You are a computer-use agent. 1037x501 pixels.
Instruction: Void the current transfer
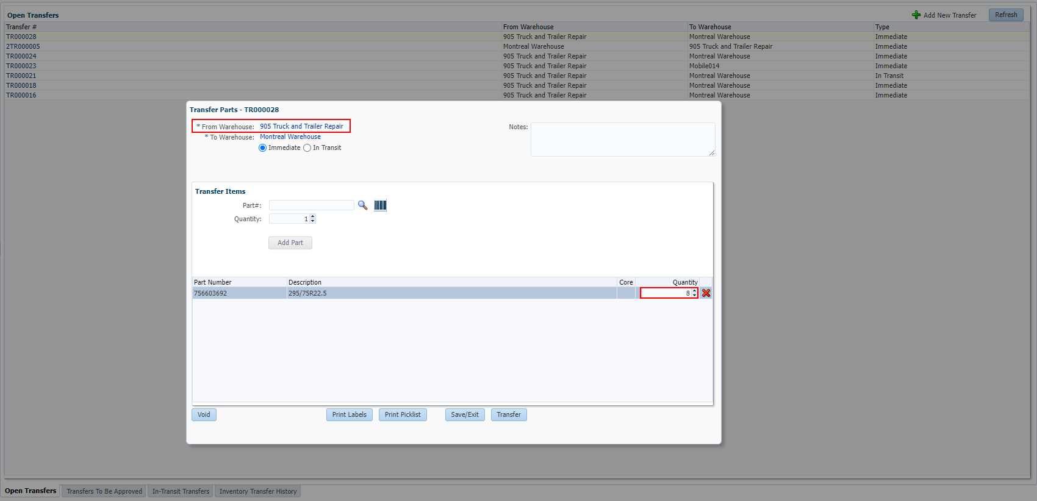(x=204, y=415)
